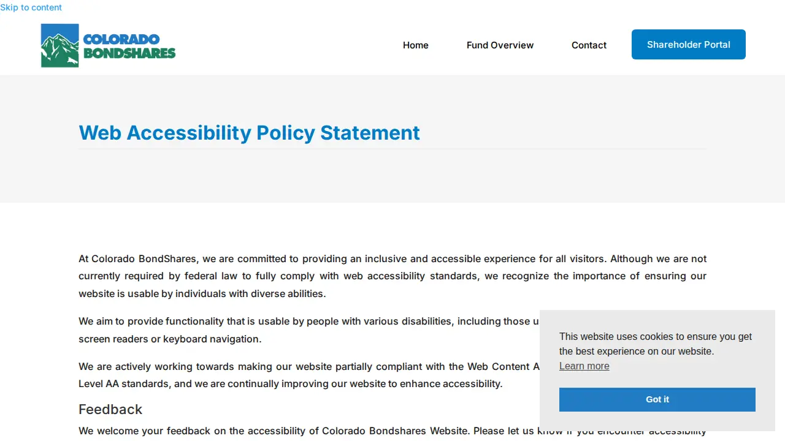Open the Home menu item

click(x=416, y=45)
